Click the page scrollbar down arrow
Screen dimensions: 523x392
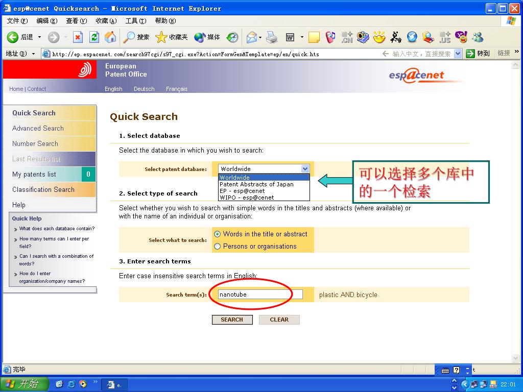pos(516,358)
